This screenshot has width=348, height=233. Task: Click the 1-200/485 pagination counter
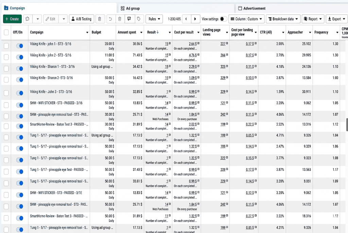click(x=174, y=19)
